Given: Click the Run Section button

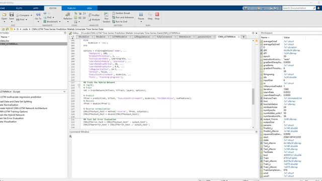Looking at the screenshot, I should (x=106, y=17).
